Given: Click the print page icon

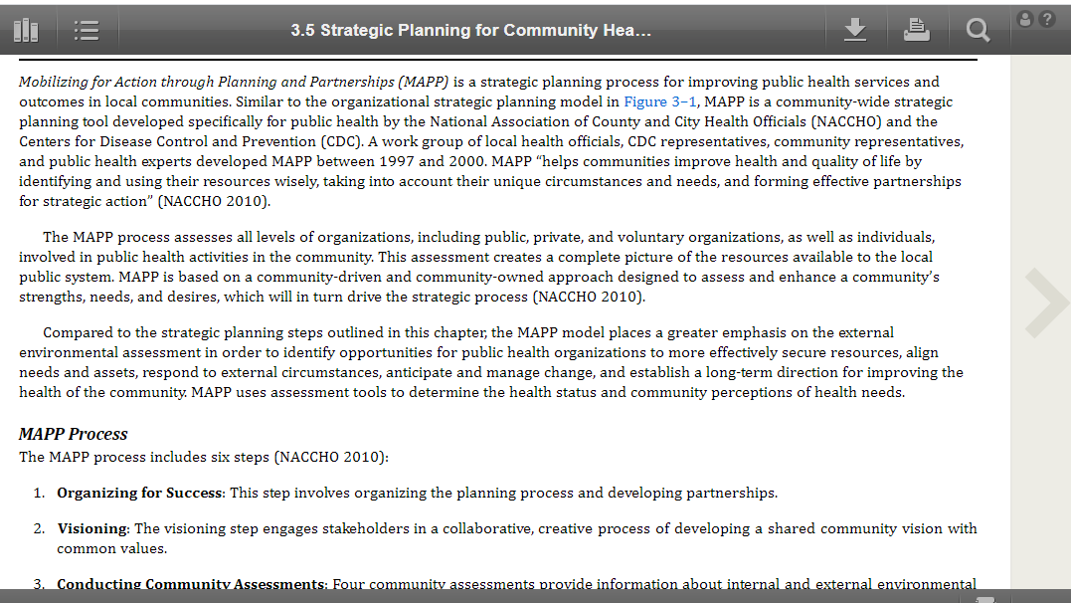Looking at the screenshot, I should tap(916, 30).
